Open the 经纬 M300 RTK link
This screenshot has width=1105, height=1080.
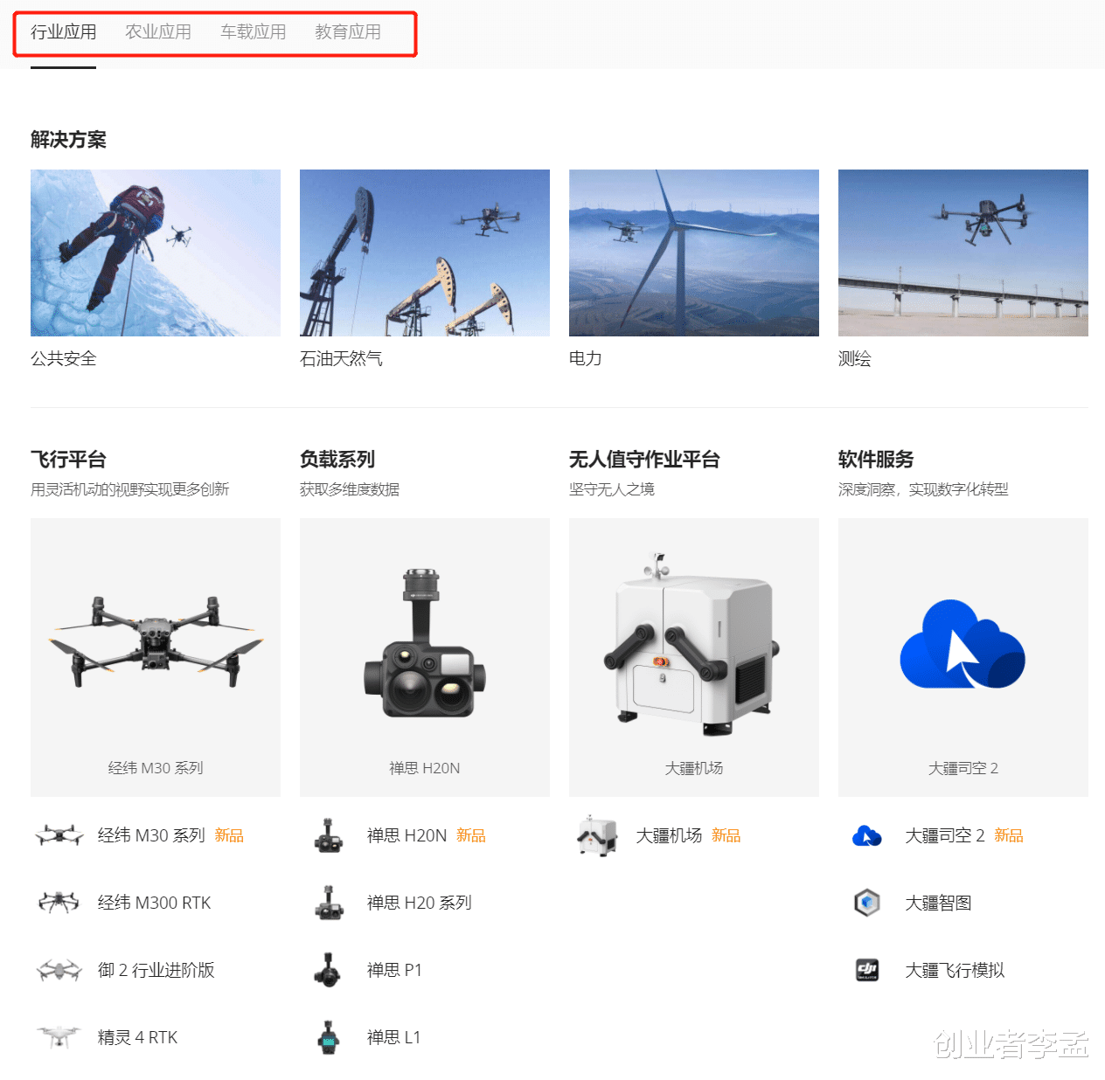pyautogui.click(x=155, y=903)
